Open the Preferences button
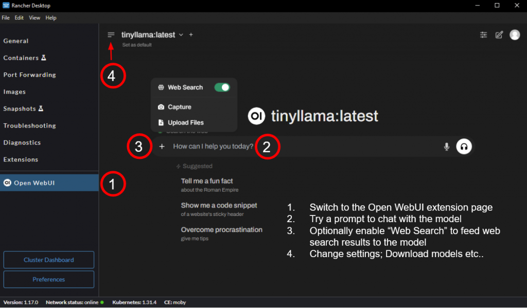 point(49,279)
